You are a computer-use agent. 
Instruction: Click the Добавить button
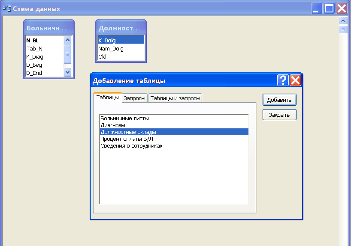[279, 100]
